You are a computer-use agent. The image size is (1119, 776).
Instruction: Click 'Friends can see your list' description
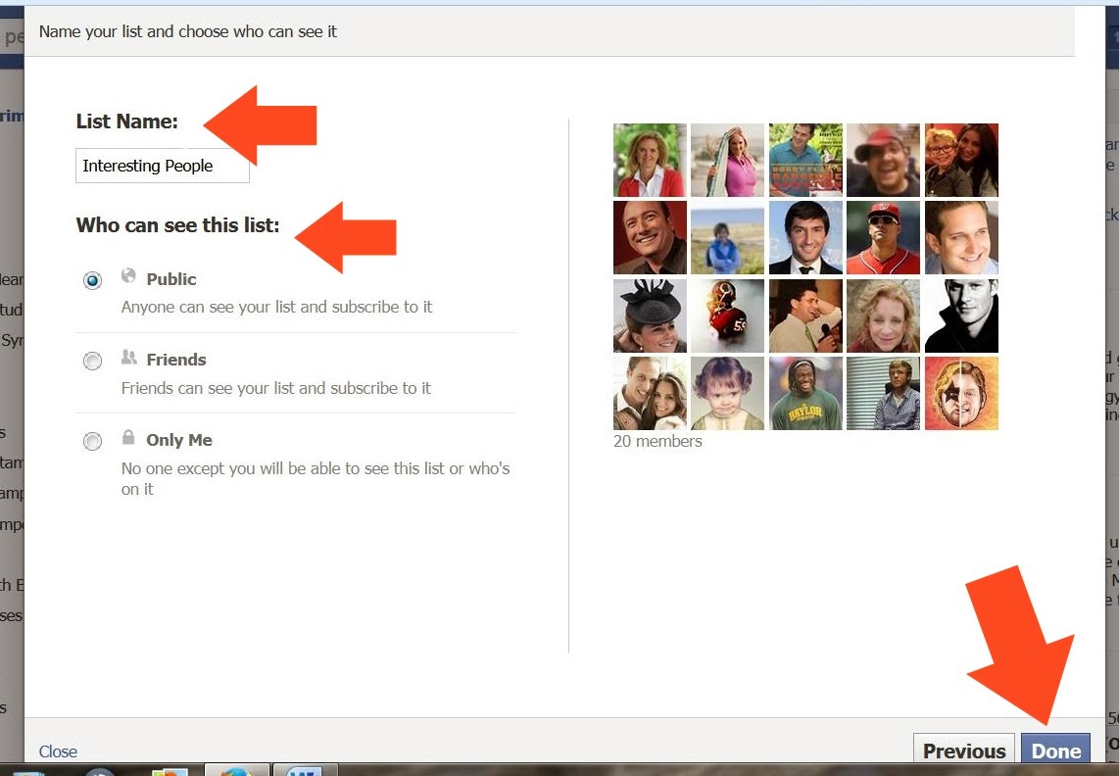(x=276, y=388)
